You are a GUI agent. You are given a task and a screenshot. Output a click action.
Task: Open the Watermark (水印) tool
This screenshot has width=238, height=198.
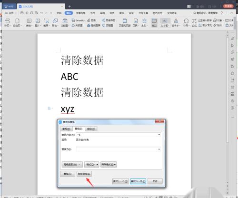[x=144, y=22]
